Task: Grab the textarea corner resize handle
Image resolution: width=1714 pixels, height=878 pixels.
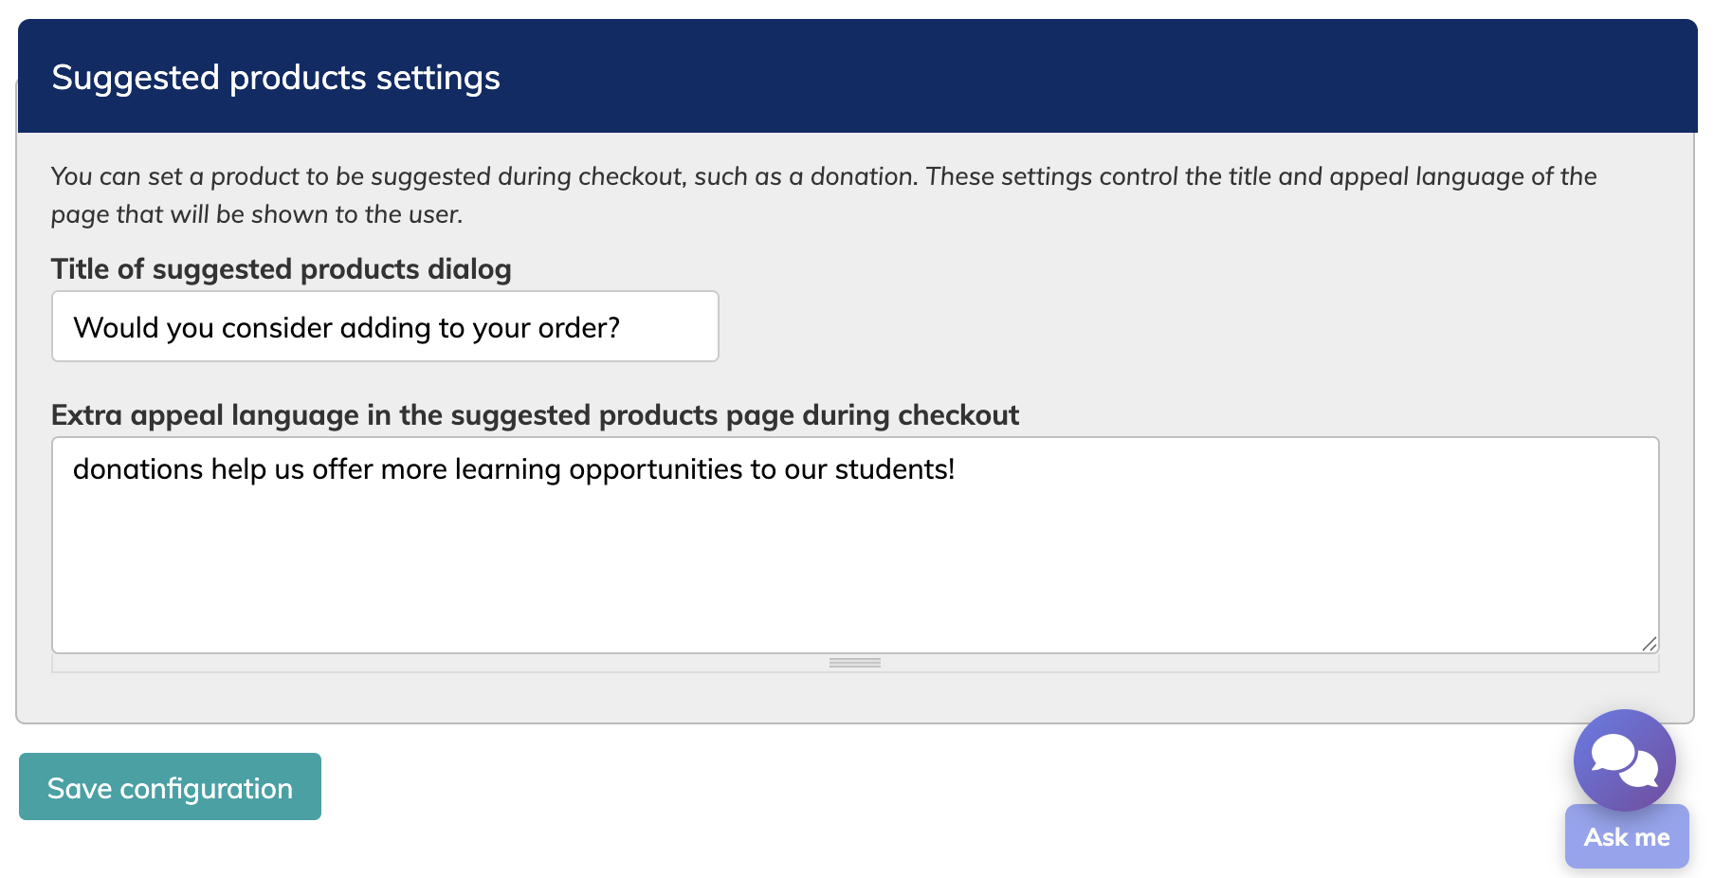Action: (x=1650, y=644)
